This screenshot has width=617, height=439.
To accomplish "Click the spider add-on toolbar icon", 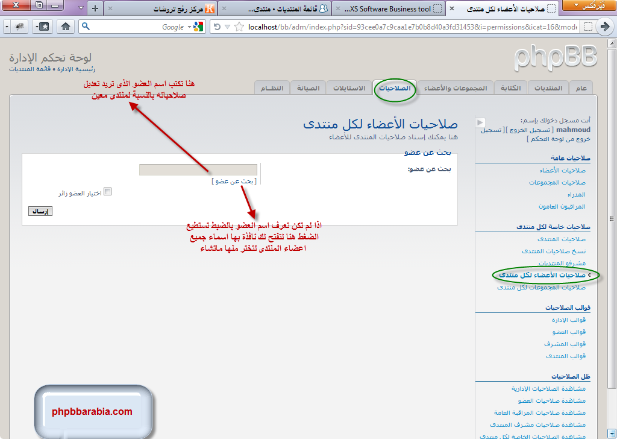I will [x=19, y=27].
